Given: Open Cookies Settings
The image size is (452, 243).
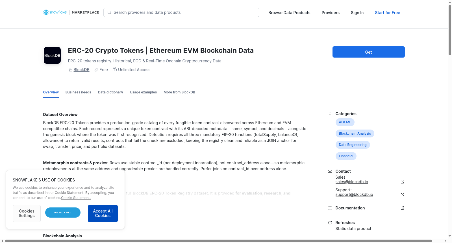Looking at the screenshot, I should point(27,213).
